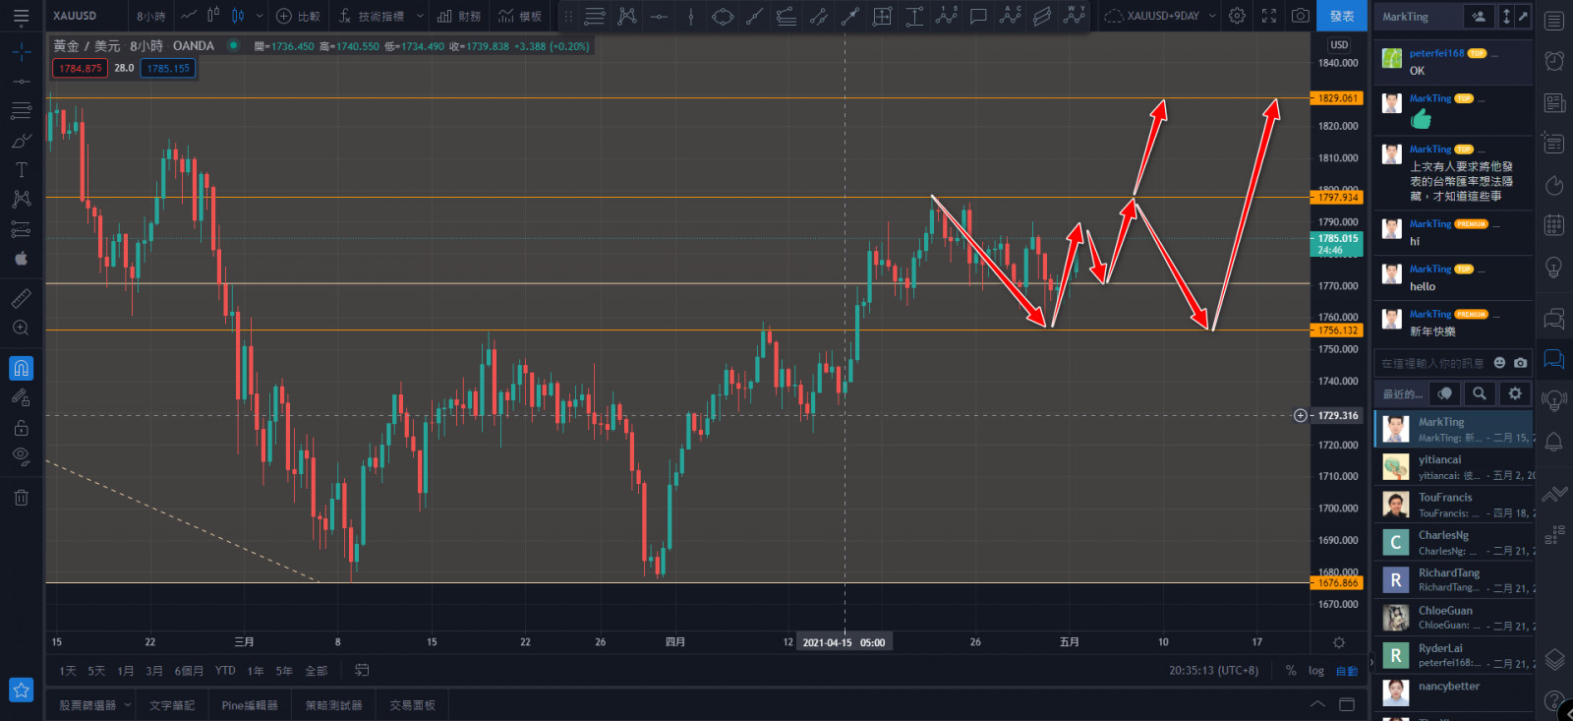
Task: Open the 8-hour timeframe selector
Action: click(x=150, y=17)
